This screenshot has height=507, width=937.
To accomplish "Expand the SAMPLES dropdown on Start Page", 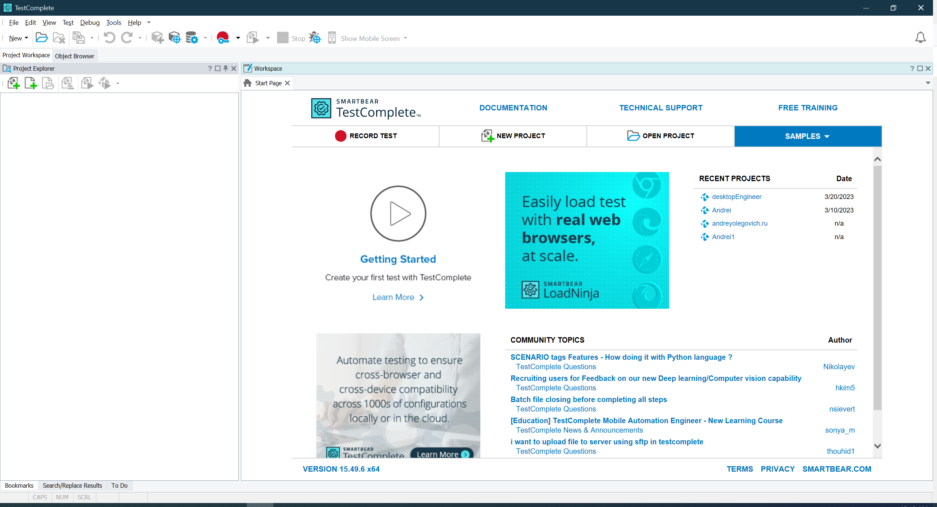I will [x=808, y=136].
